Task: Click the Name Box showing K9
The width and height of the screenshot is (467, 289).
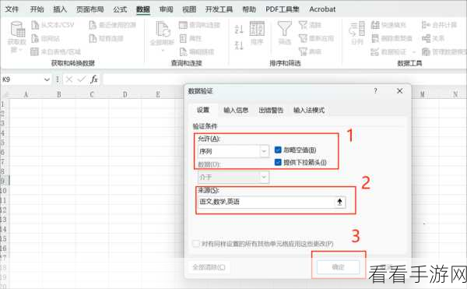Action: point(22,79)
